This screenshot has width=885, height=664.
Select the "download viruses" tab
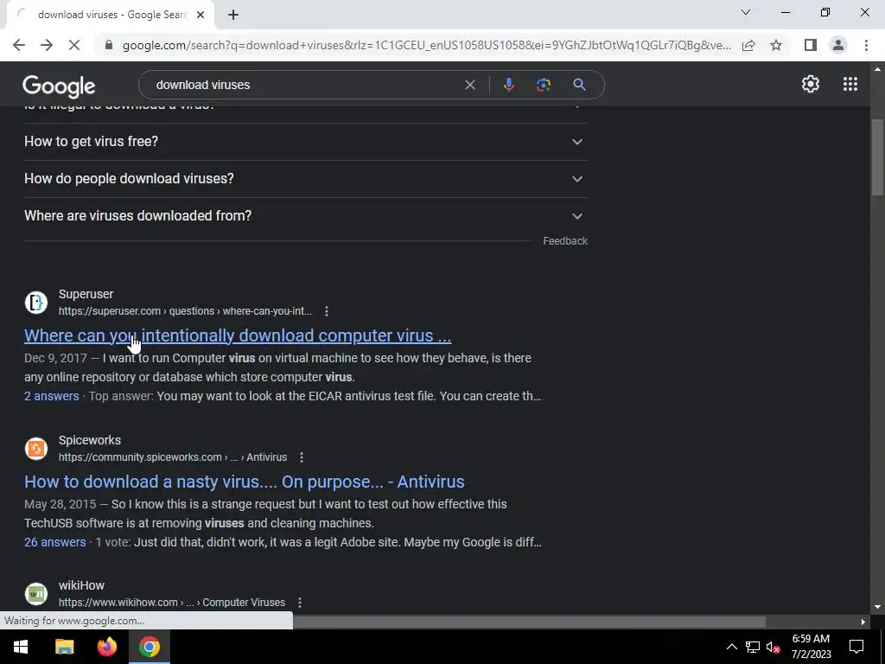(111, 15)
